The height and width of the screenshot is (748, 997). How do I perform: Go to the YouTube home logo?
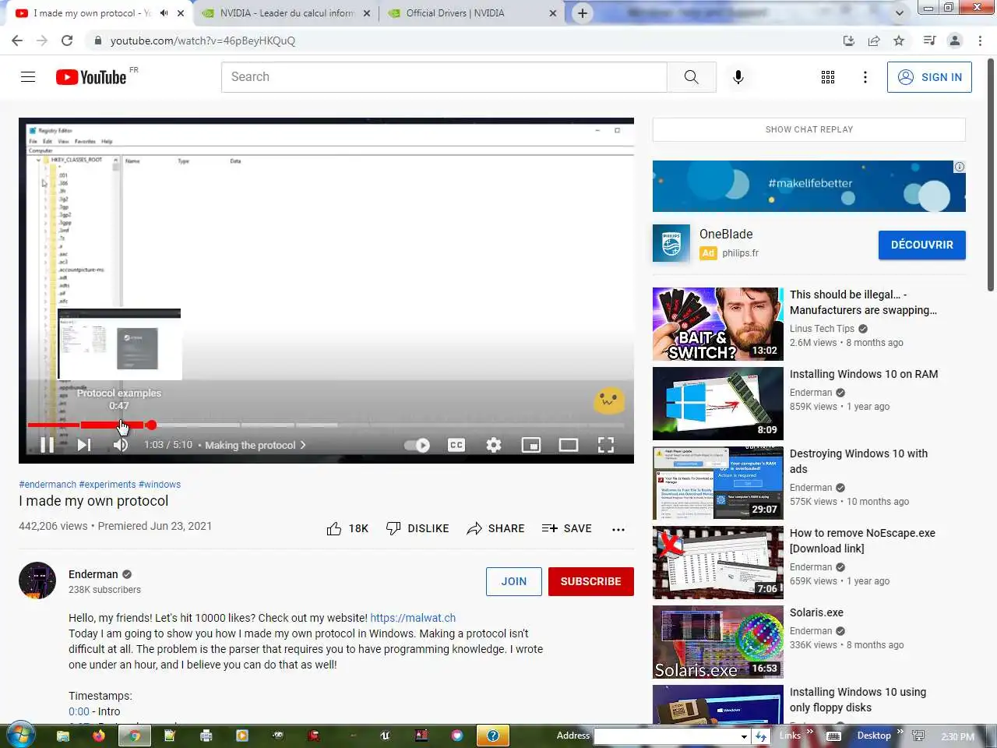tap(91, 77)
